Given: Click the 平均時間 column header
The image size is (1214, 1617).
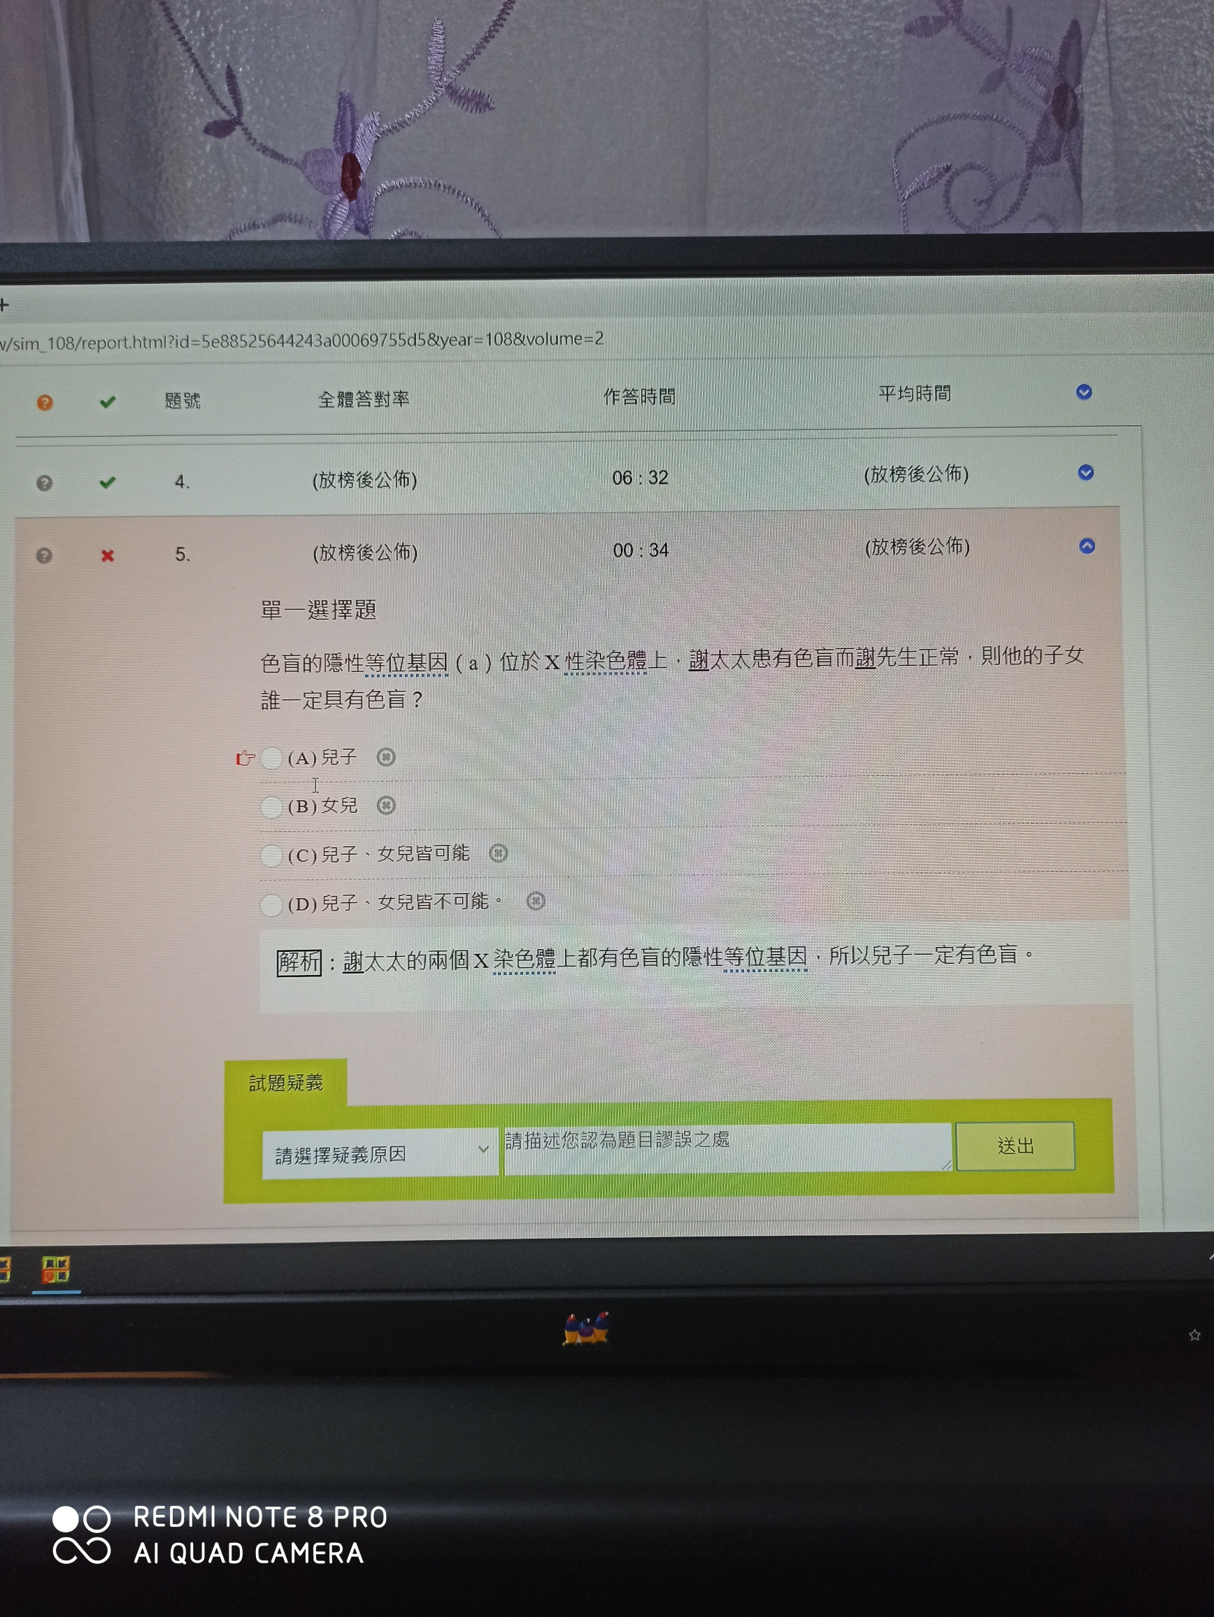Looking at the screenshot, I should click(915, 394).
